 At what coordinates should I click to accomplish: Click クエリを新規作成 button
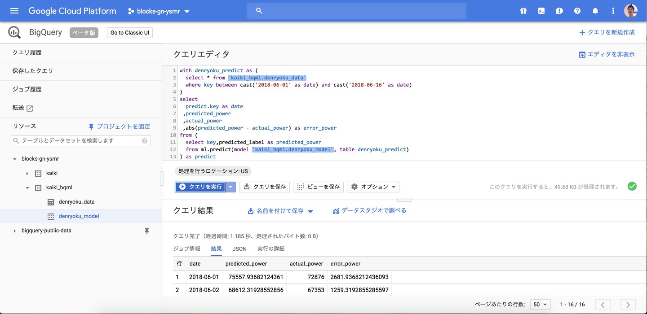[607, 32]
